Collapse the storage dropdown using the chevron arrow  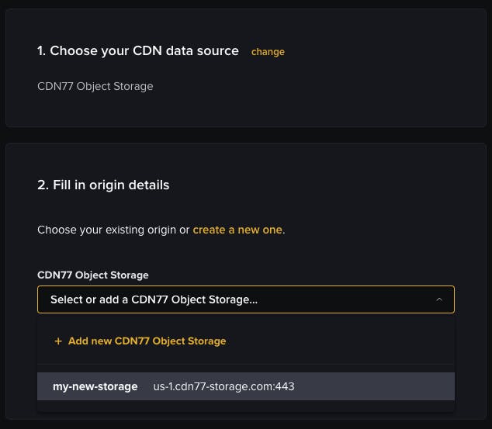pyautogui.click(x=439, y=299)
